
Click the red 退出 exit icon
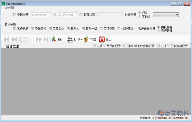[102, 39]
